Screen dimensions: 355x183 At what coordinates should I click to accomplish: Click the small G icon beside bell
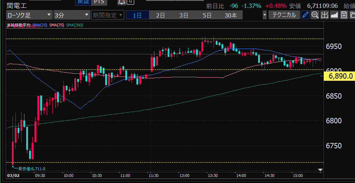(131, 2)
